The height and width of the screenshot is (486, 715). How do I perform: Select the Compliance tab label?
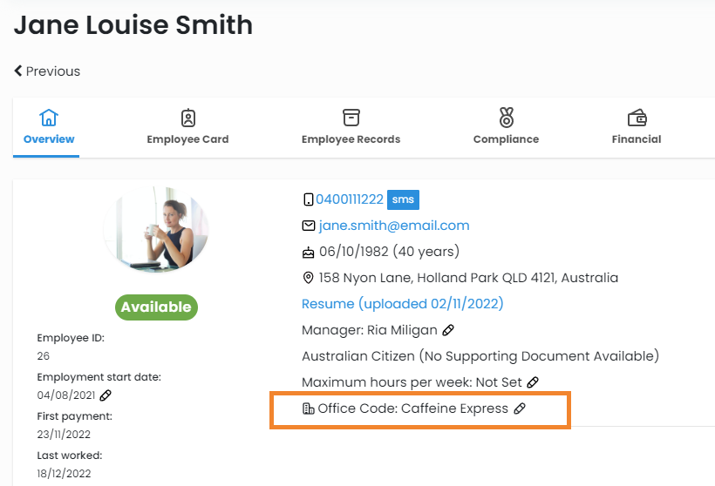[506, 139]
